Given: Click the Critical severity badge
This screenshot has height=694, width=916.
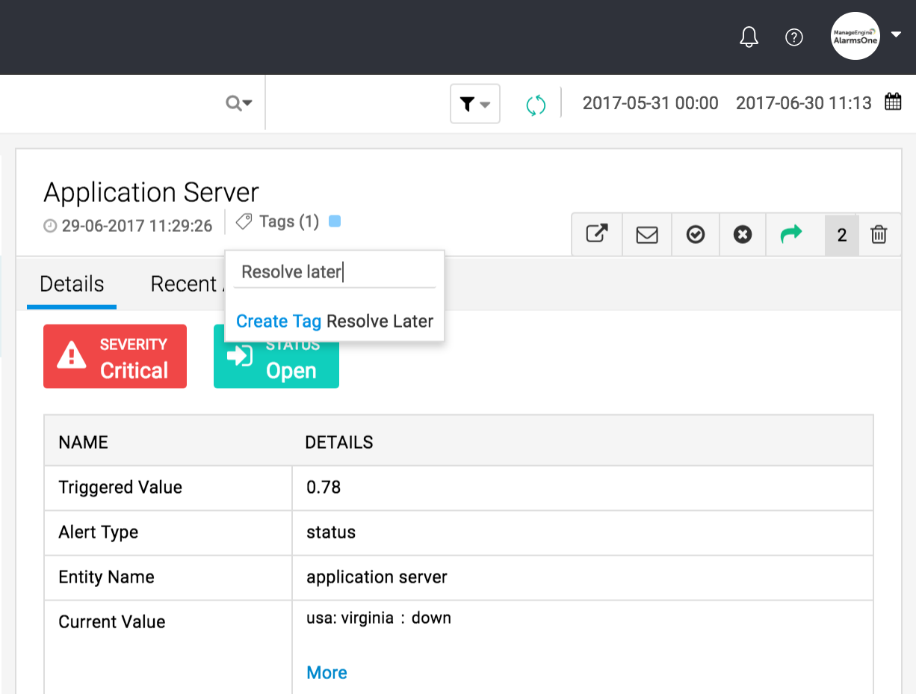Looking at the screenshot, I should click(115, 357).
